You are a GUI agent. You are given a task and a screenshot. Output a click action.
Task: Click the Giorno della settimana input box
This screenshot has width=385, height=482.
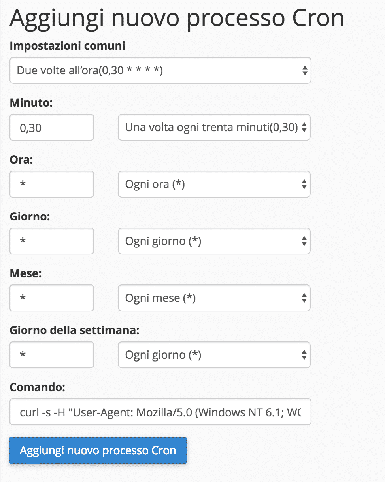52,355
